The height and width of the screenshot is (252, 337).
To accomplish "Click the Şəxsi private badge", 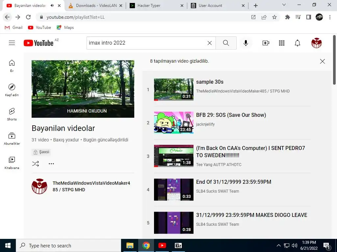I will click(x=41, y=152).
